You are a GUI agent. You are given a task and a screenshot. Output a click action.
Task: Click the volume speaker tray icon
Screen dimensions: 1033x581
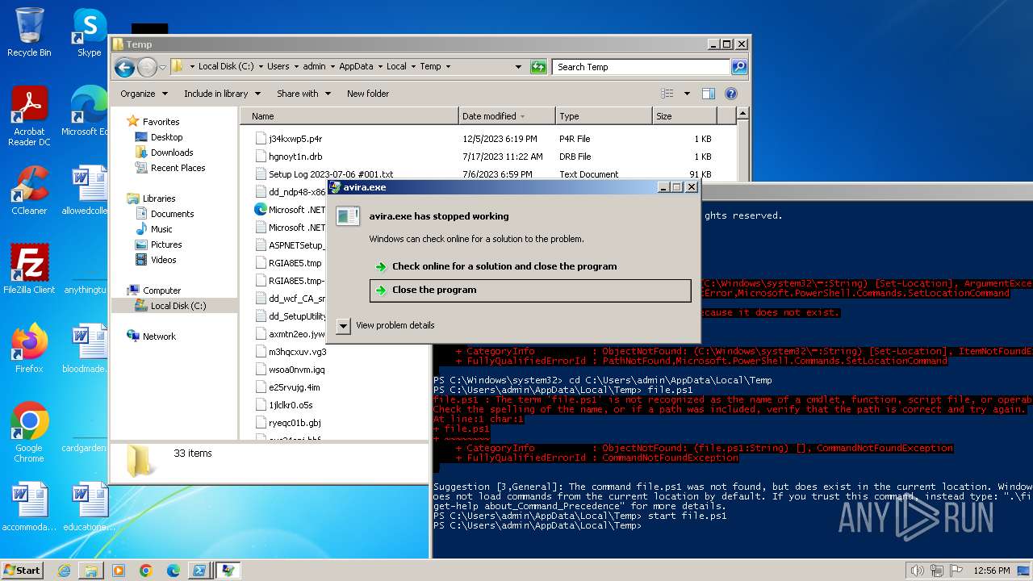(918, 571)
